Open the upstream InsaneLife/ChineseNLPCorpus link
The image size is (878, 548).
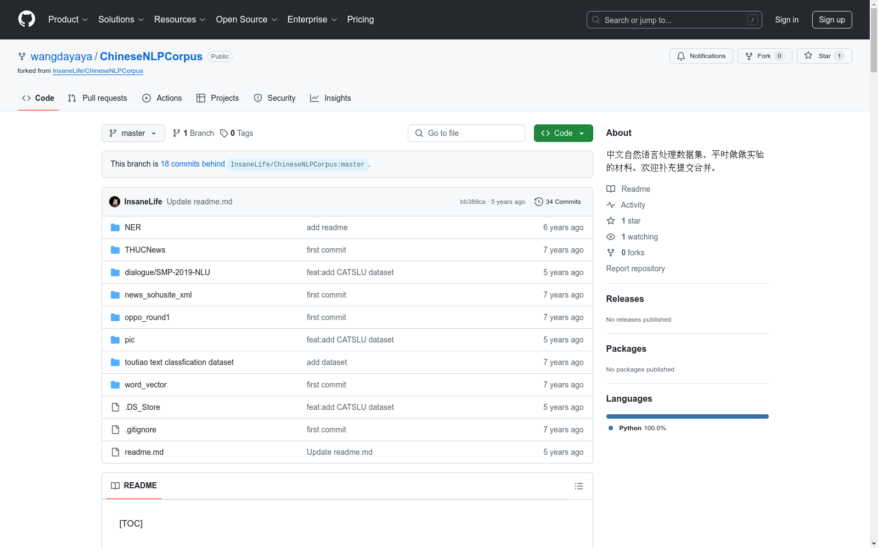(98, 71)
